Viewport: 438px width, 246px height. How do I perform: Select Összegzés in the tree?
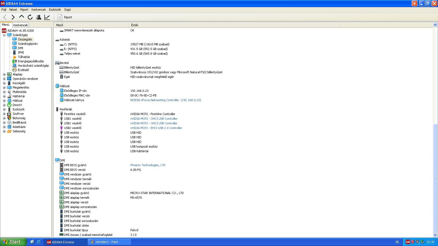coord(25,39)
